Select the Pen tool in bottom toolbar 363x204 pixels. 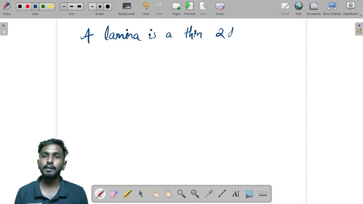tap(100, 194)
